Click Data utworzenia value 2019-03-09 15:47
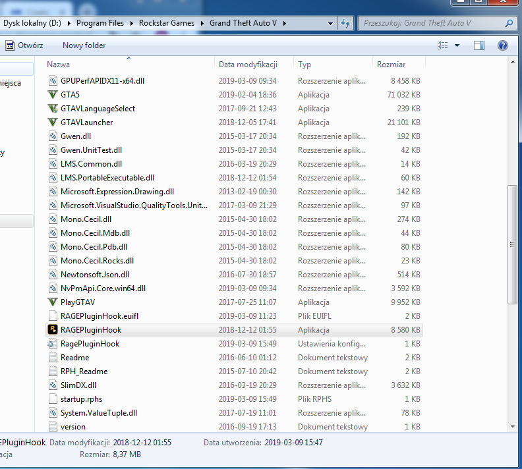The width and height of the screenshot is (522, 469). click(294, 443)
